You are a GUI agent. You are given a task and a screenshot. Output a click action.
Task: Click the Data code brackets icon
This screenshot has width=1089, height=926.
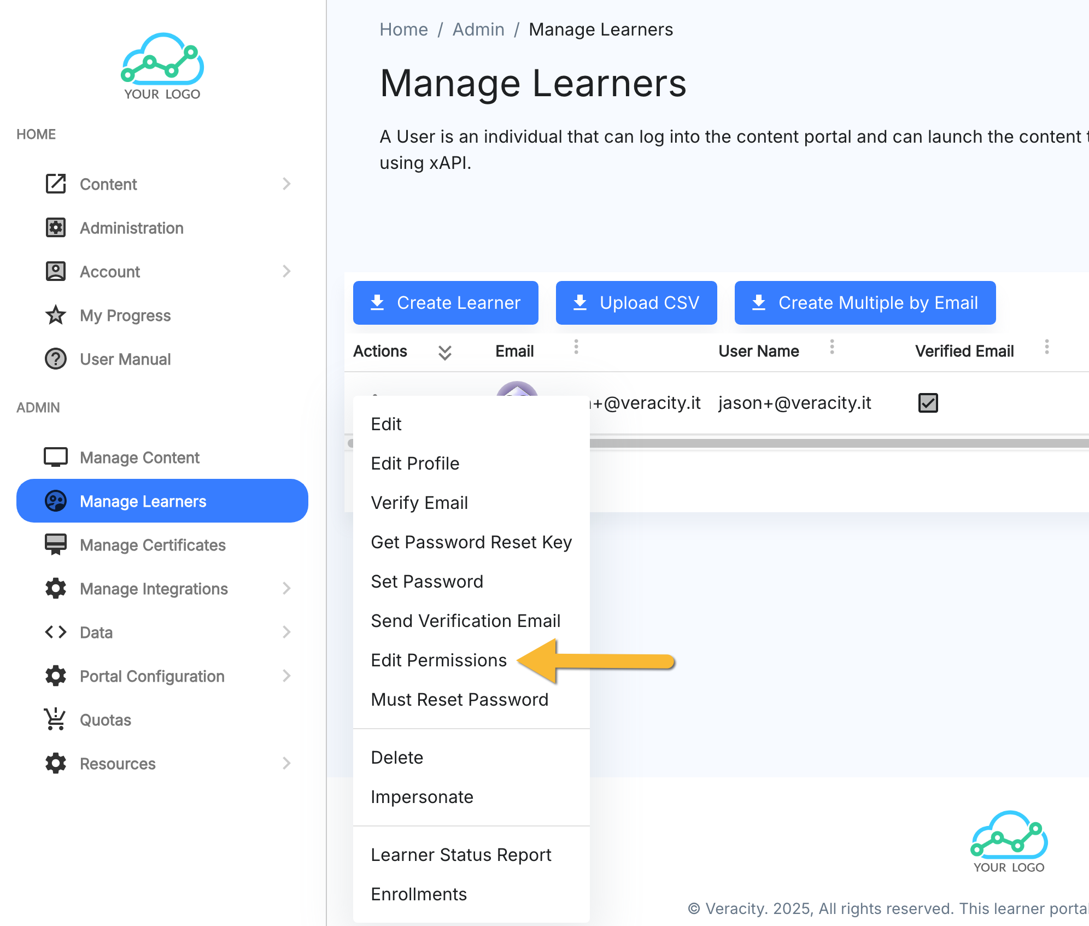point(55,632)
